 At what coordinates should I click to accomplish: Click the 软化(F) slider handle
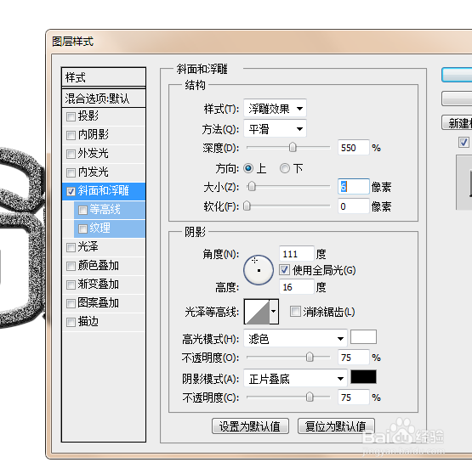click(x=247, y=206)
